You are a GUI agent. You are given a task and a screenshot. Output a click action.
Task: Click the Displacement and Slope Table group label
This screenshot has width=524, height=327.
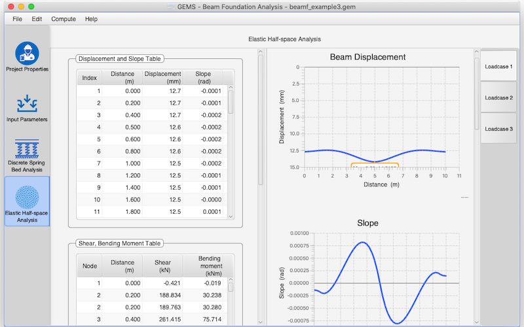click(120, 59)
